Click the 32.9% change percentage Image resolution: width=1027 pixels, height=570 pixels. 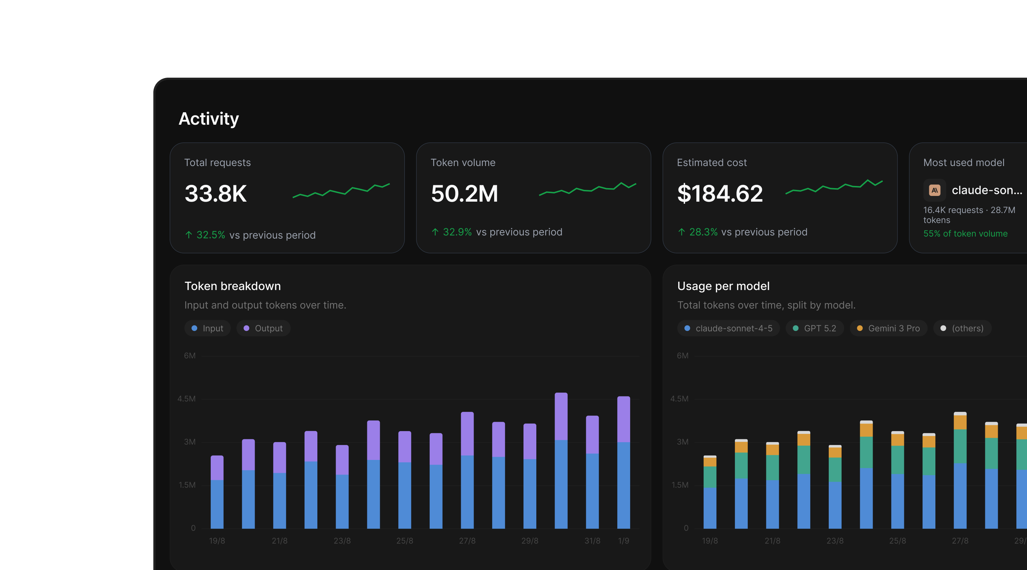pos(457,232)
